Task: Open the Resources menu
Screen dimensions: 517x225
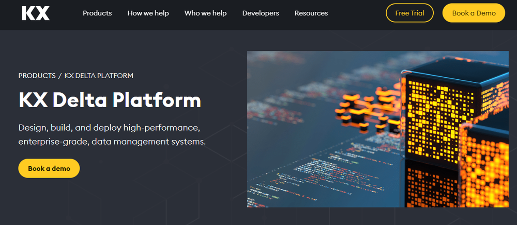Action: [311, 13]
